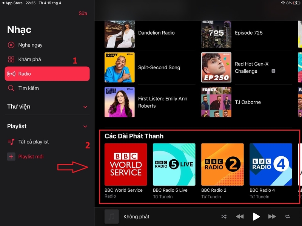
Task: Skip to previous track
Action: tap(240, 217)
